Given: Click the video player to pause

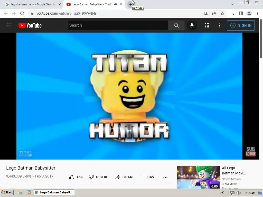Looking at the screenshot, I should click(x=129, y=96).
